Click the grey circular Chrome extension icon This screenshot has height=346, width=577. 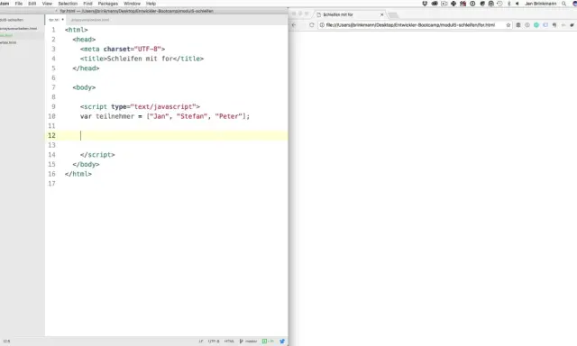[527, 25]
